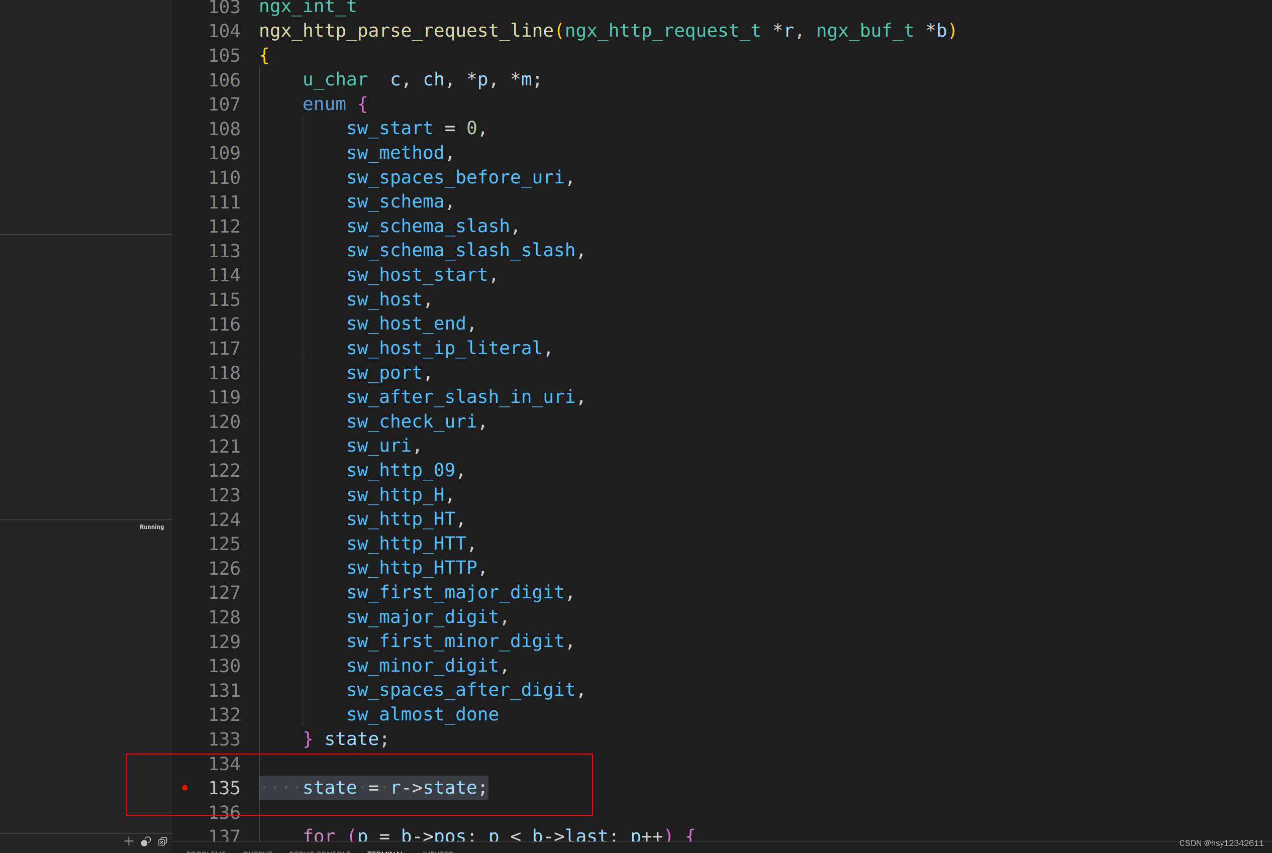Click the plus icon to add a function breakpoint
Viewport: 1272px width, 853px height.
(129, 841)
